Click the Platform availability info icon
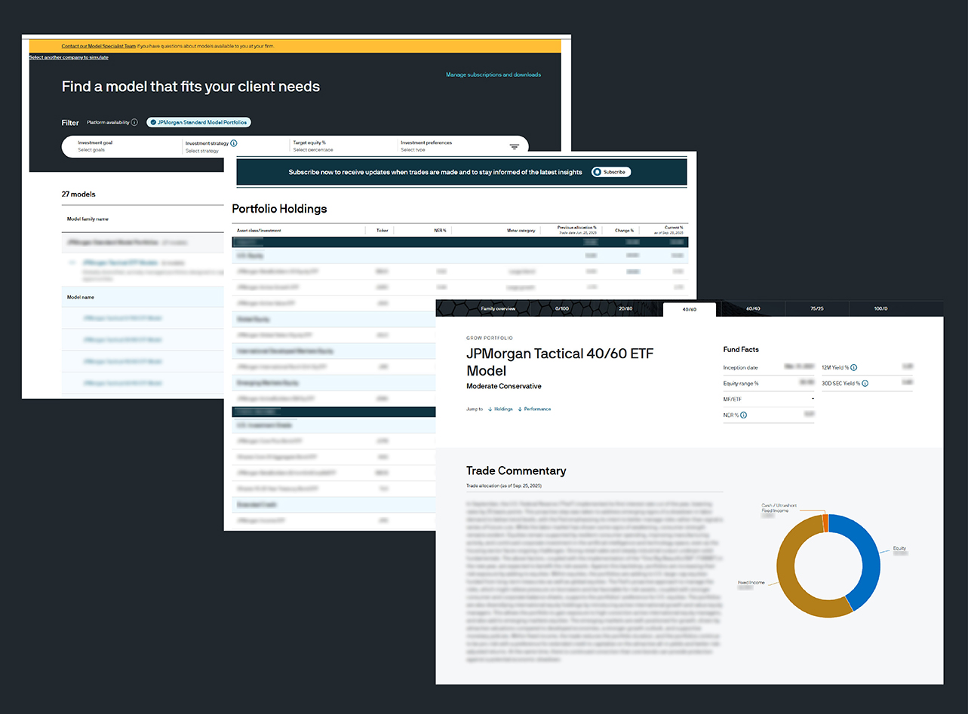The image size is (968, 714). coord(134,122)
